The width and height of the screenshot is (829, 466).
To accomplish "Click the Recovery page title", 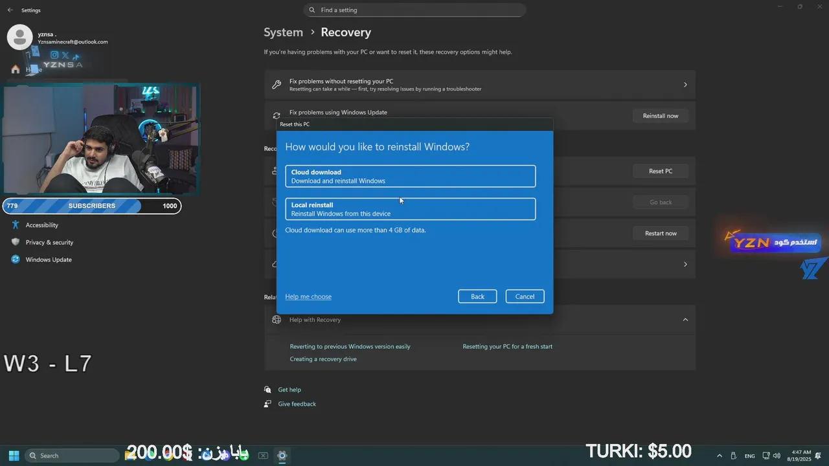I will coord(346,32).
